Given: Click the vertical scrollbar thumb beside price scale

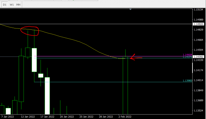Looking at the screenshot, I should tap(192, 68).
